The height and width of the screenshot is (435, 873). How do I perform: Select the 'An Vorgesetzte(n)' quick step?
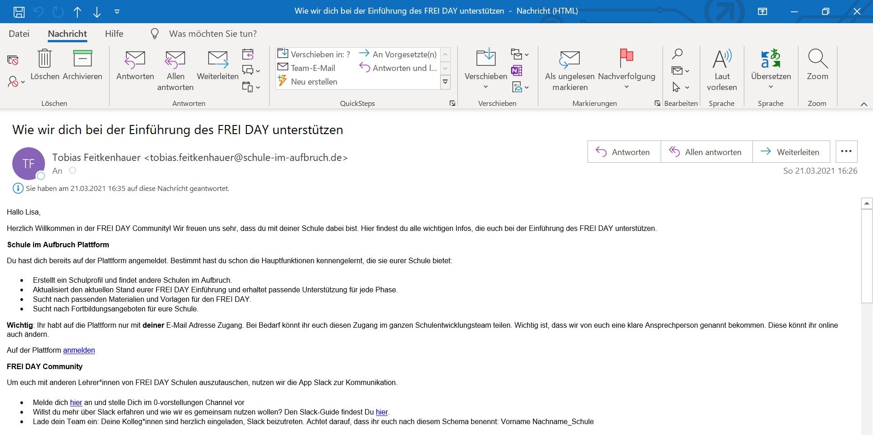point(398,54)
